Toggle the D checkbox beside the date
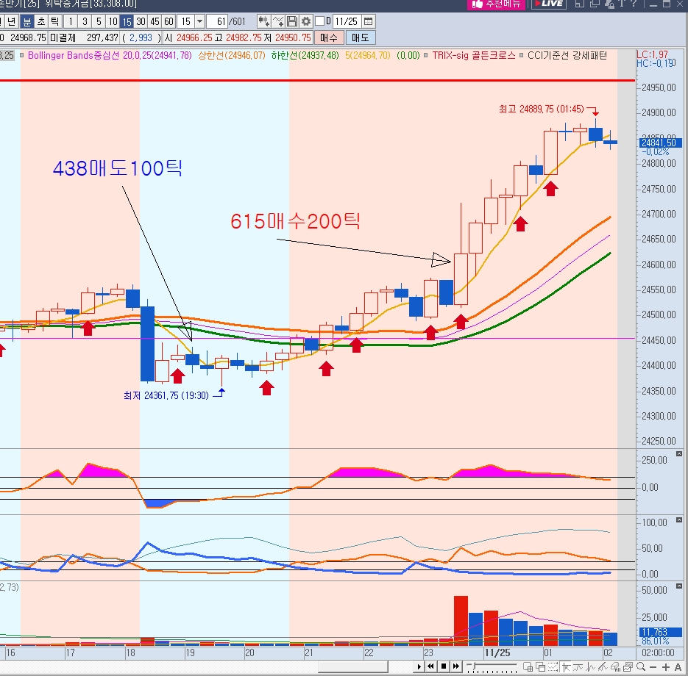 pyautogui.click(x=320, y=21)
